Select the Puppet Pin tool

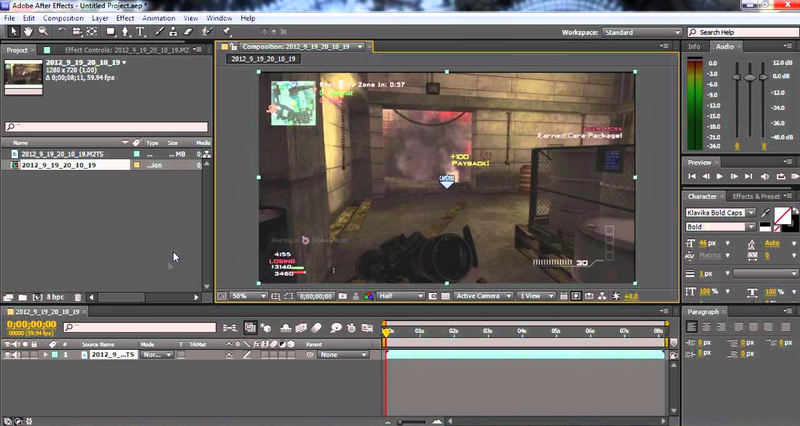pyautogui.click(x=227, y=32)
